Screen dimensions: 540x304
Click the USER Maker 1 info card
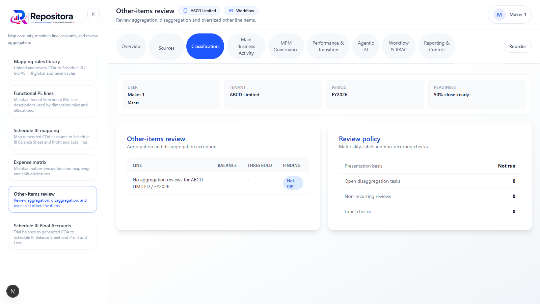tap(171, 95)
